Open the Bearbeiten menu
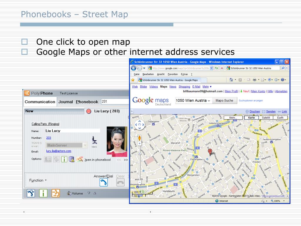This screenshot has width=301, height=226. (148, 74)
